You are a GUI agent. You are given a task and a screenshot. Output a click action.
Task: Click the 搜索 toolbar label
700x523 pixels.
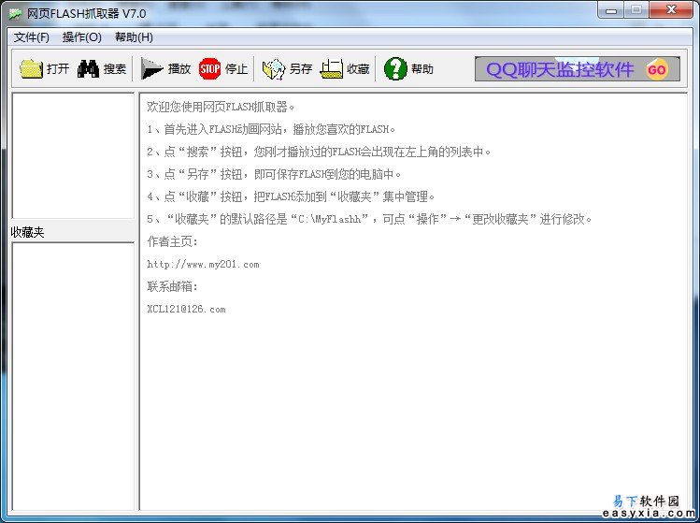coord(115,69)
